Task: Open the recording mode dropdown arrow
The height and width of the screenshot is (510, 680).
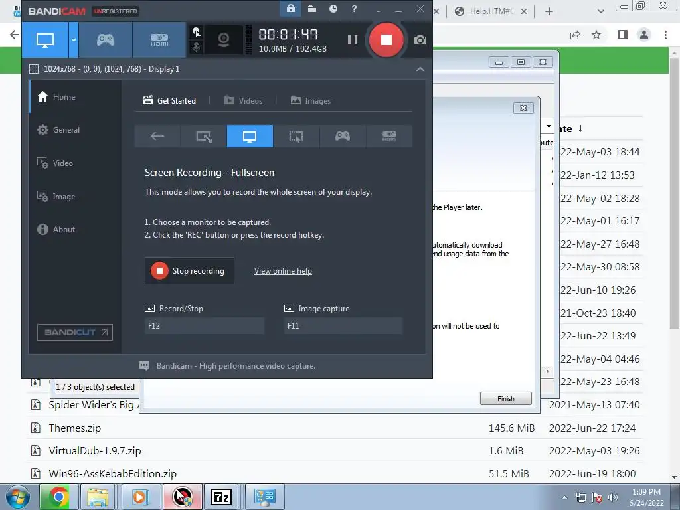Action: tap(74, 40)
